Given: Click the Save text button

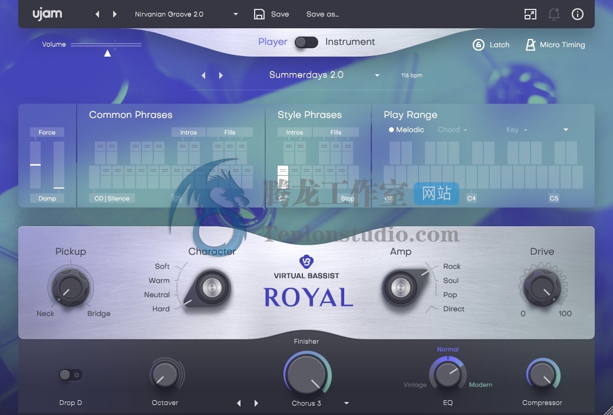Looking at the screenshot, I should click(x=280, y=15).
